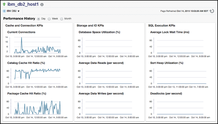Select the Day radio button
The width and height of the screenshot is (218, 124).
coord(39,19)
